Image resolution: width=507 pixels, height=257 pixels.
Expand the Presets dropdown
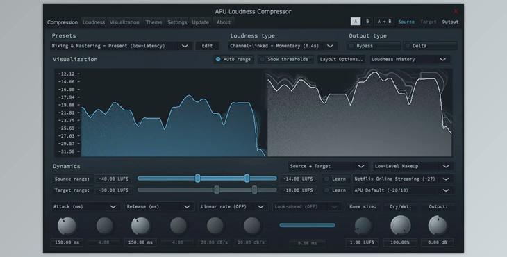point(122,46)
